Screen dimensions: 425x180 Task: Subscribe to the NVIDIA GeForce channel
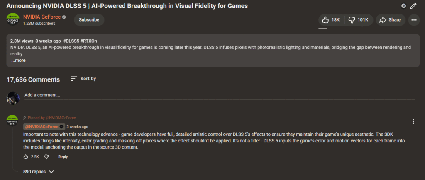[x=89, y=20]
